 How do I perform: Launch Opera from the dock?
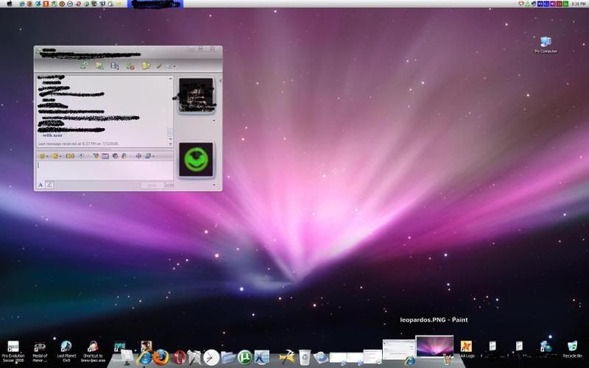tap(179, 357)
